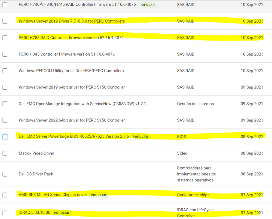Viewport: 272px width, 219px height.
Task: Check the AMD SP3 MILAN Chipset driver checkbox
Action: [x=5, y=195]
